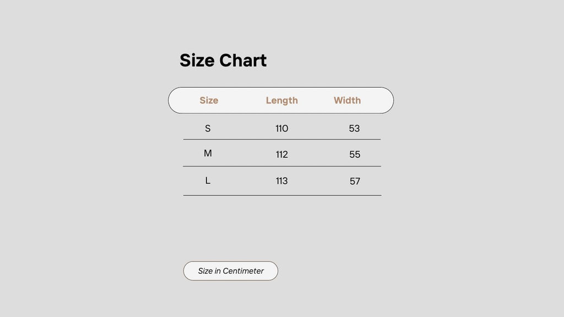This screenshot has height=317, width=564.
Task: Click the width value 53
Action: pyautogui.click(x=354, y=129)
